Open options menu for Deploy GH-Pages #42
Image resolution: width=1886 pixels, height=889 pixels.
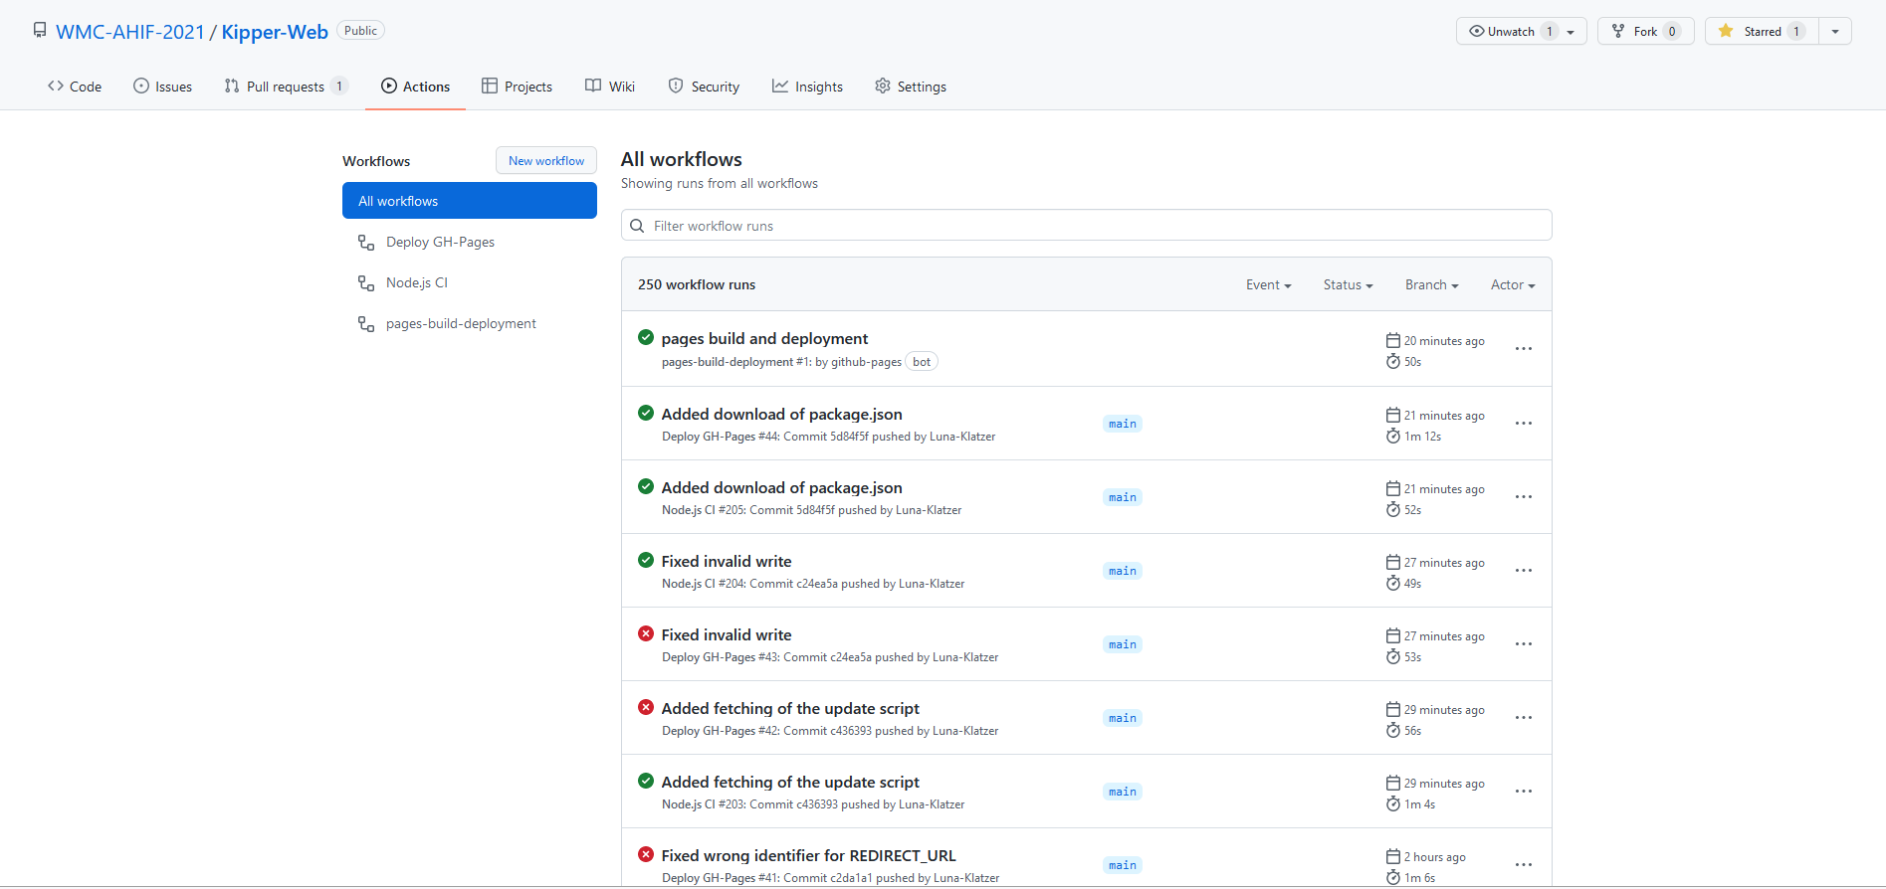(1523, 717)
